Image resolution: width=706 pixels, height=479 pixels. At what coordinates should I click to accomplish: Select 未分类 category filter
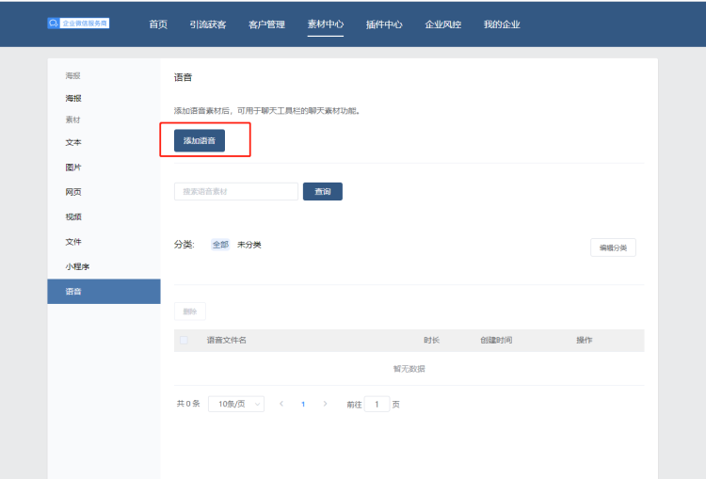pos(249,245)
